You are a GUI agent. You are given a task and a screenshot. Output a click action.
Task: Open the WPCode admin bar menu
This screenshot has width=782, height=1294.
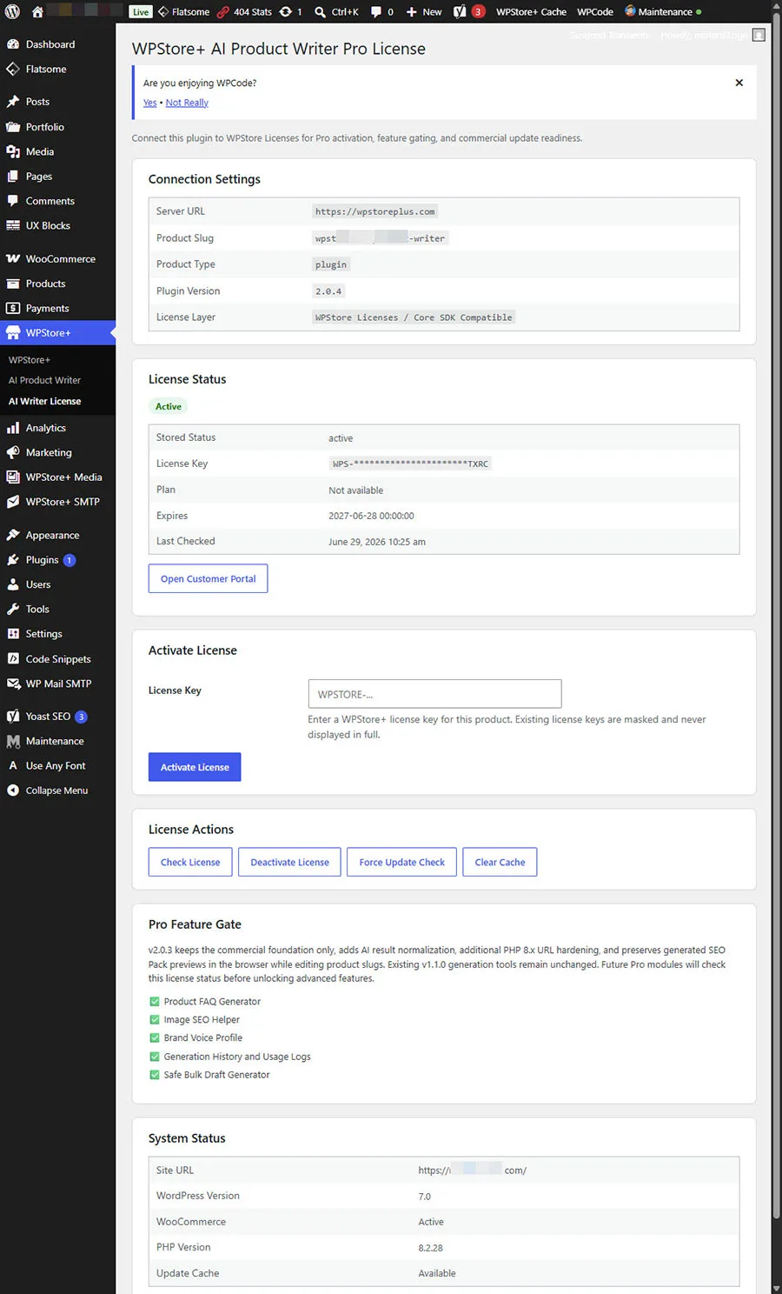[x=595, y=12]
